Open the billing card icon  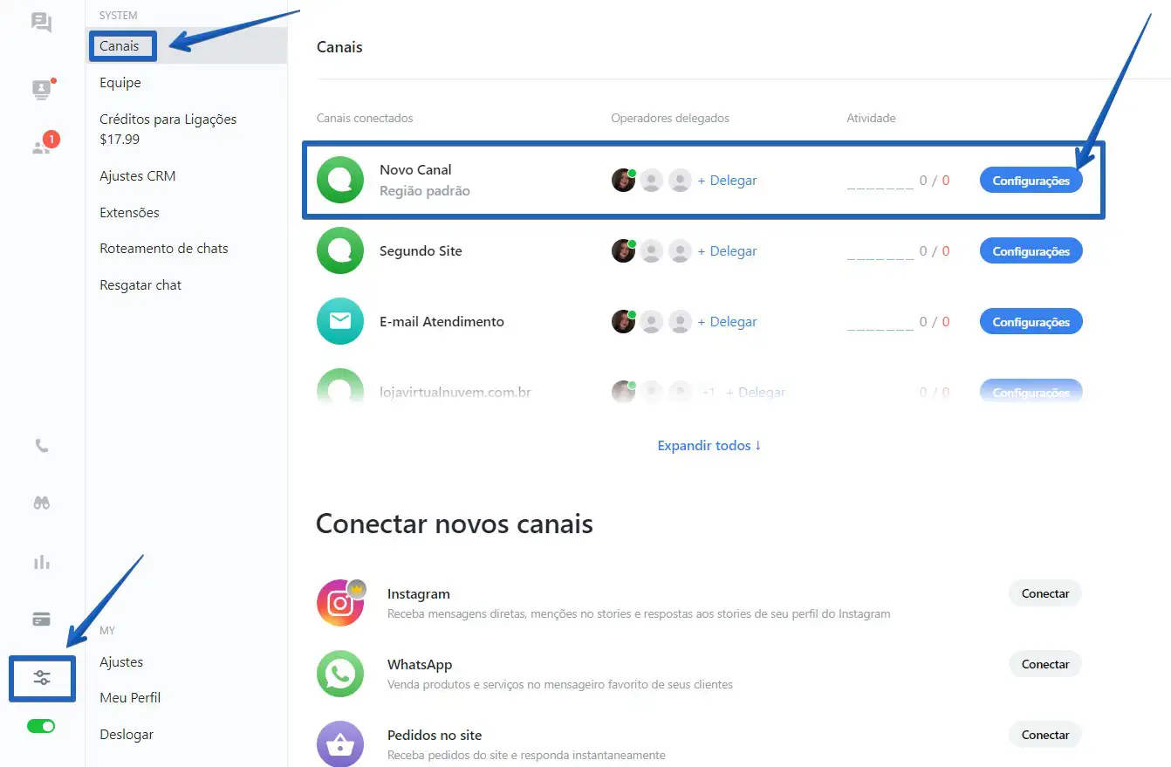pyautogui.click(x=41, y=620)
